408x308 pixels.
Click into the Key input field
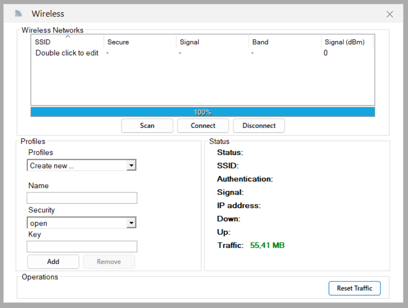[82, 246]
